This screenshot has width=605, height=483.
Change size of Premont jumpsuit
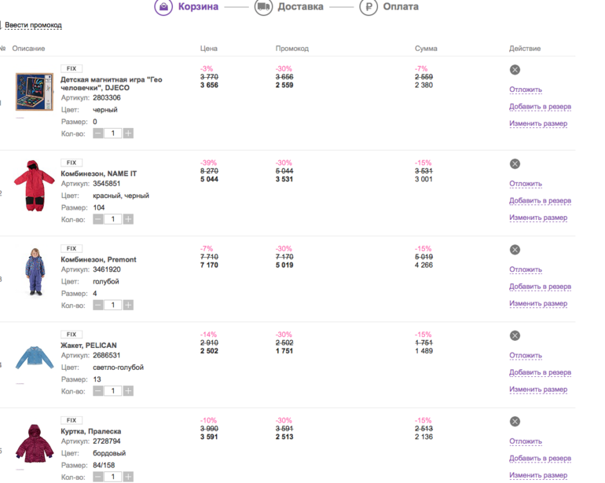538,304
